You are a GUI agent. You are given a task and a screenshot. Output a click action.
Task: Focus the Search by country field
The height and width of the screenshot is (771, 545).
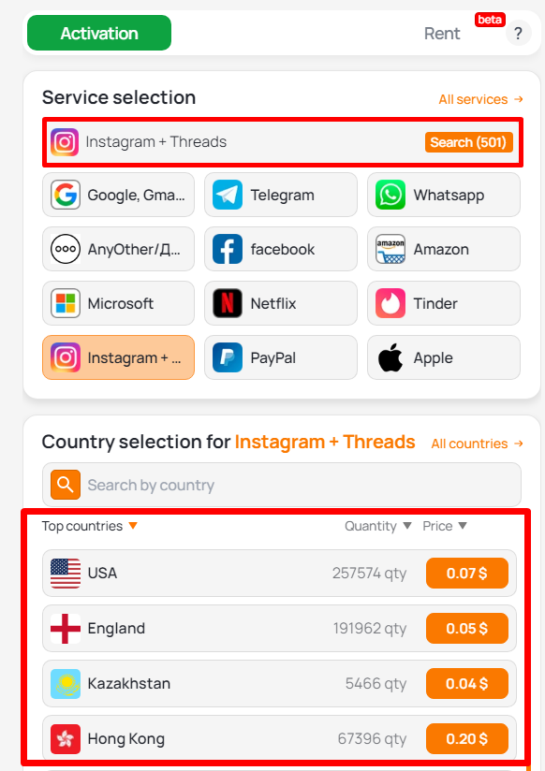pos(282,485)
